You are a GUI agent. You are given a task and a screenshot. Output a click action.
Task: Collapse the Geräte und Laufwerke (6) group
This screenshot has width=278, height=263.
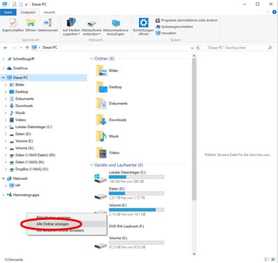point(92,165)
